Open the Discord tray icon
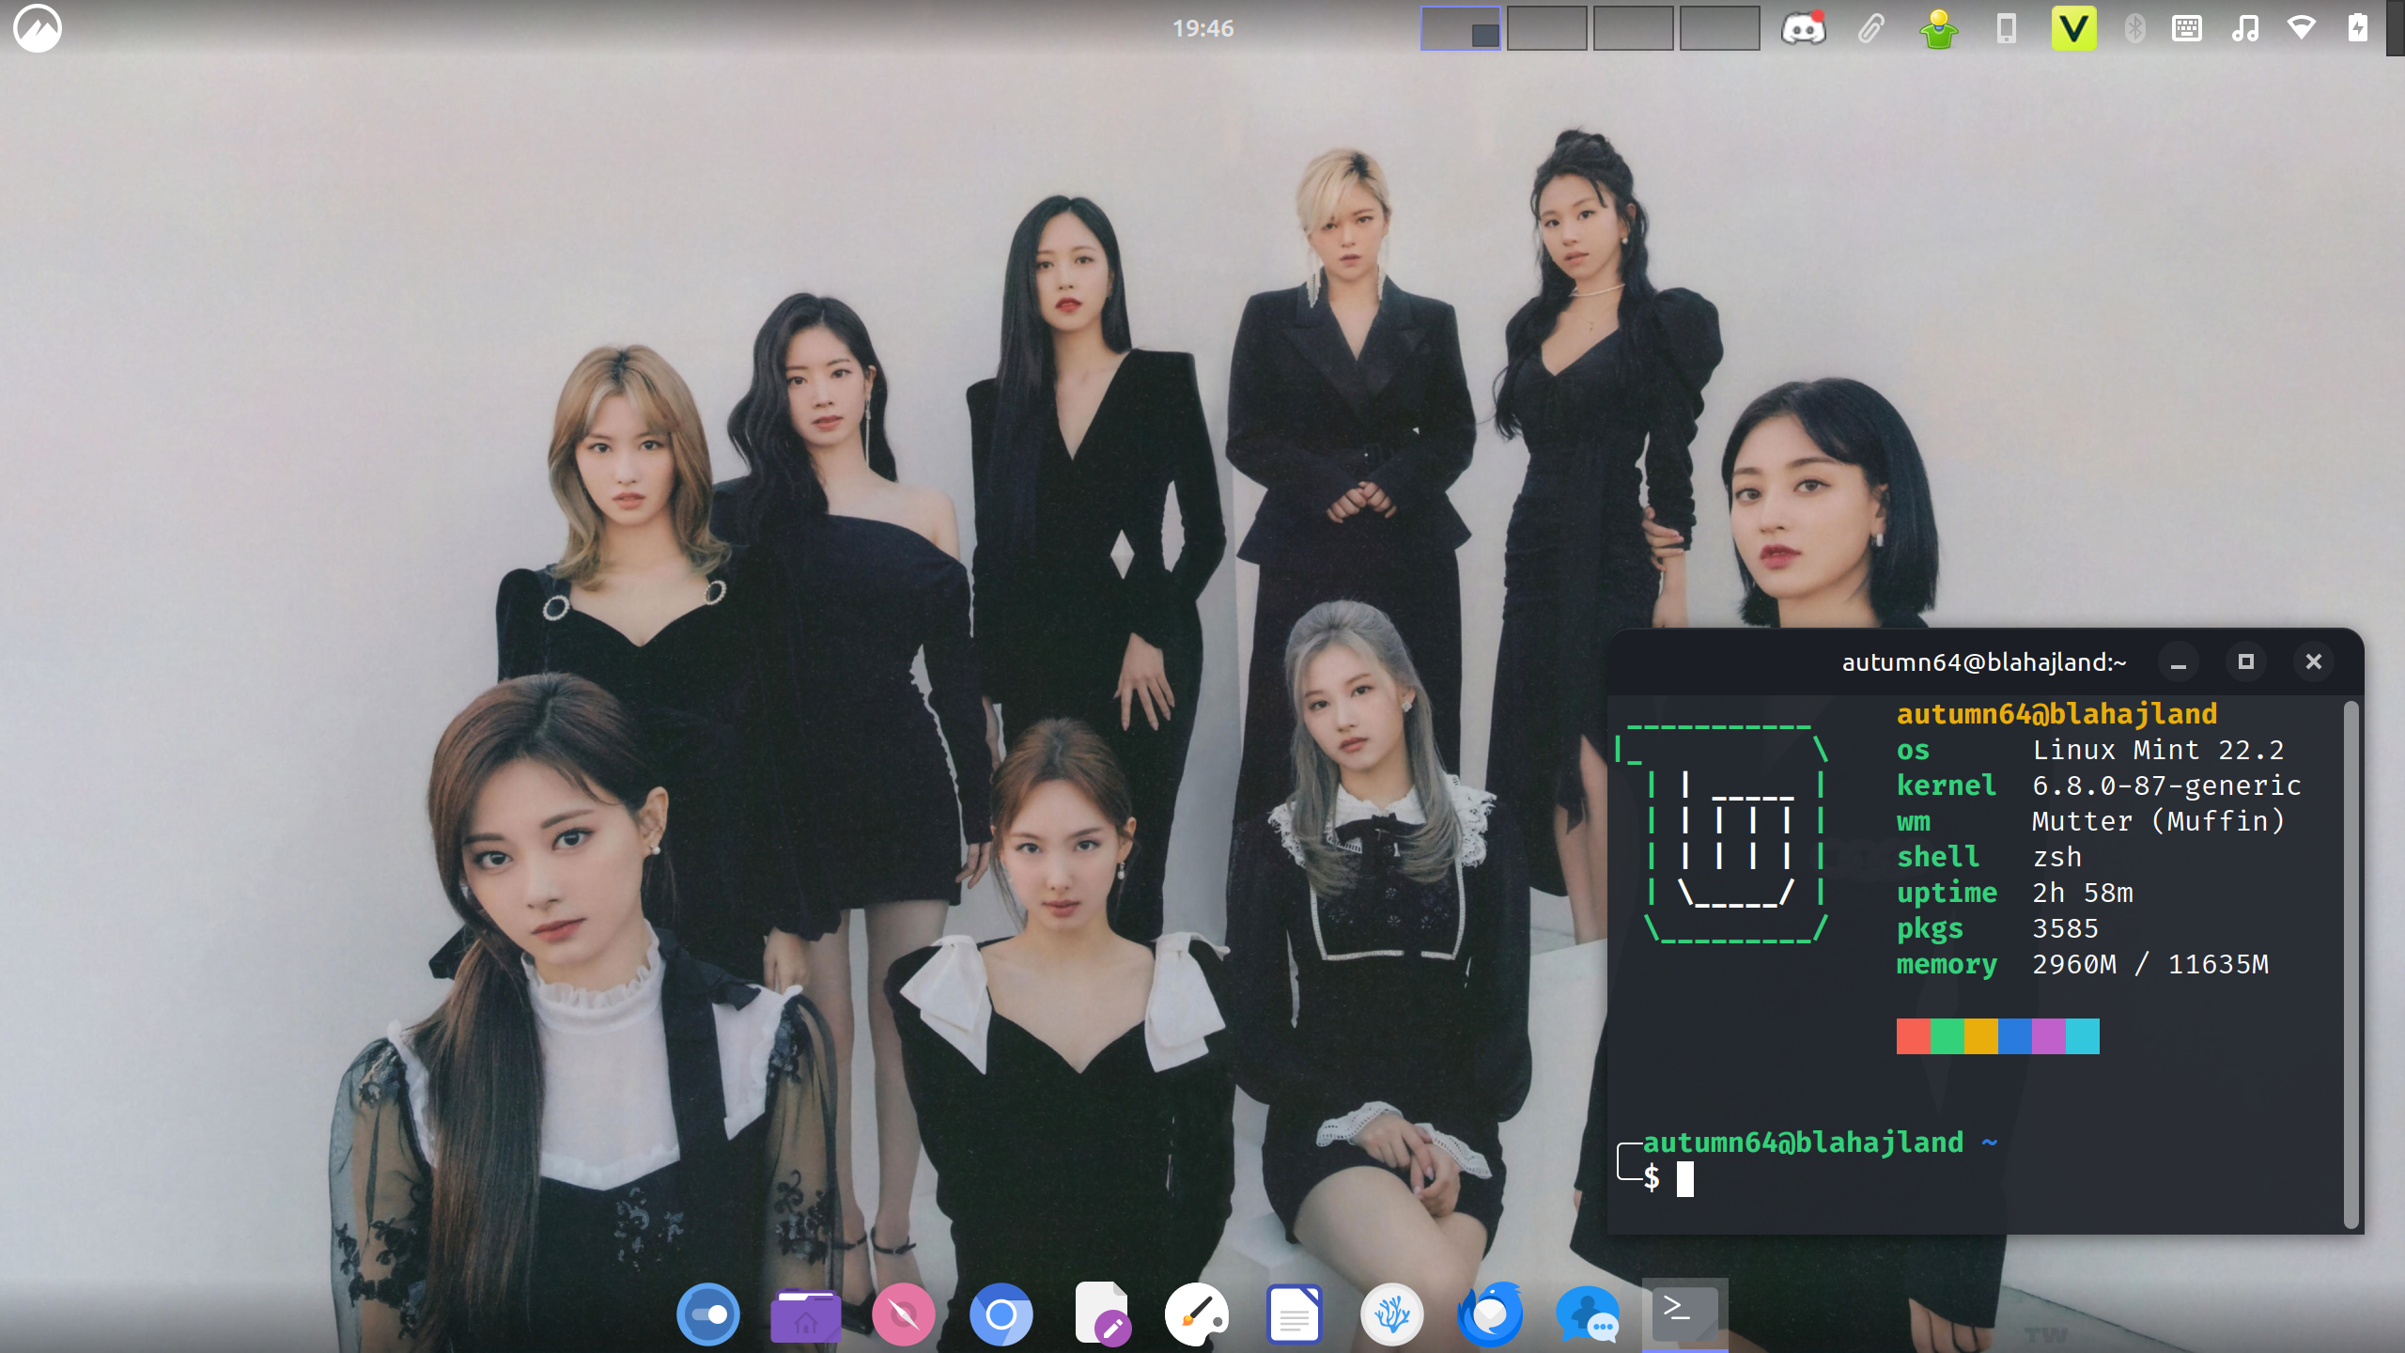Screen dimensions: 2405x1353 pyautogui.click(x=1803, y=28)
